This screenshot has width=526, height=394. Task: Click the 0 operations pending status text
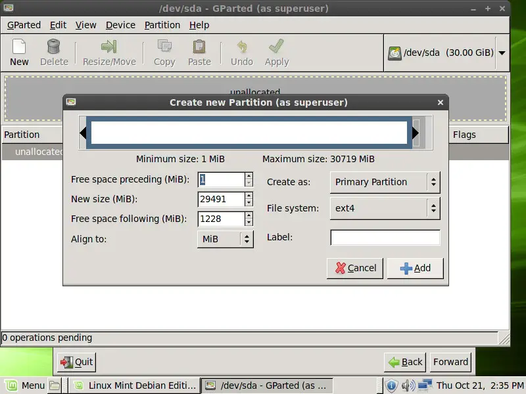tap(47, 338)
